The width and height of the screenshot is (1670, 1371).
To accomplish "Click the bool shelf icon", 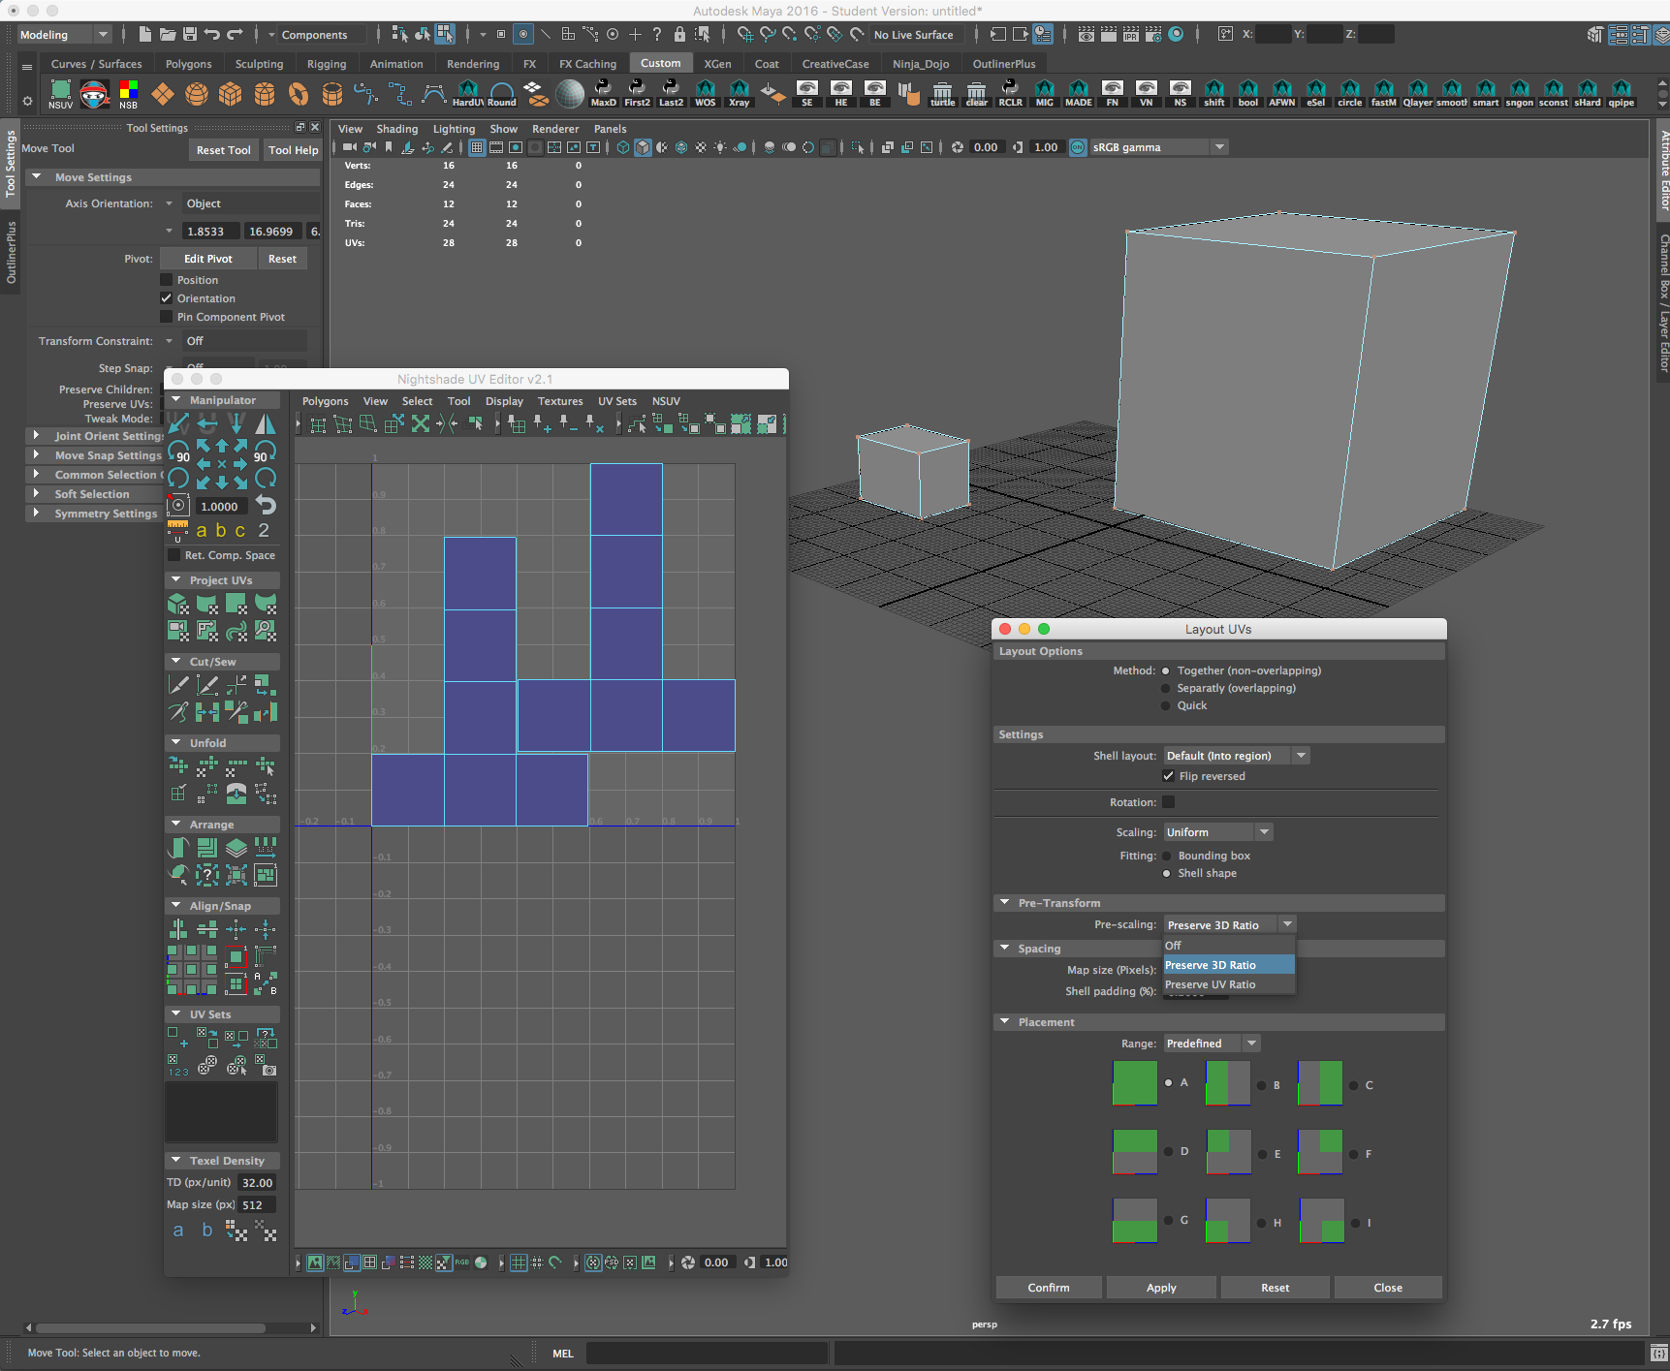I will tap(1248, 94).
